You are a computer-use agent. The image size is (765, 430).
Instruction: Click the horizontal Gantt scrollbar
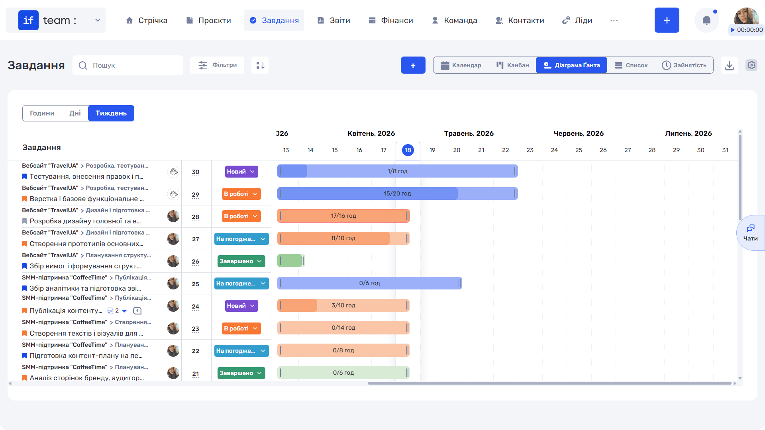coord(549,383)
